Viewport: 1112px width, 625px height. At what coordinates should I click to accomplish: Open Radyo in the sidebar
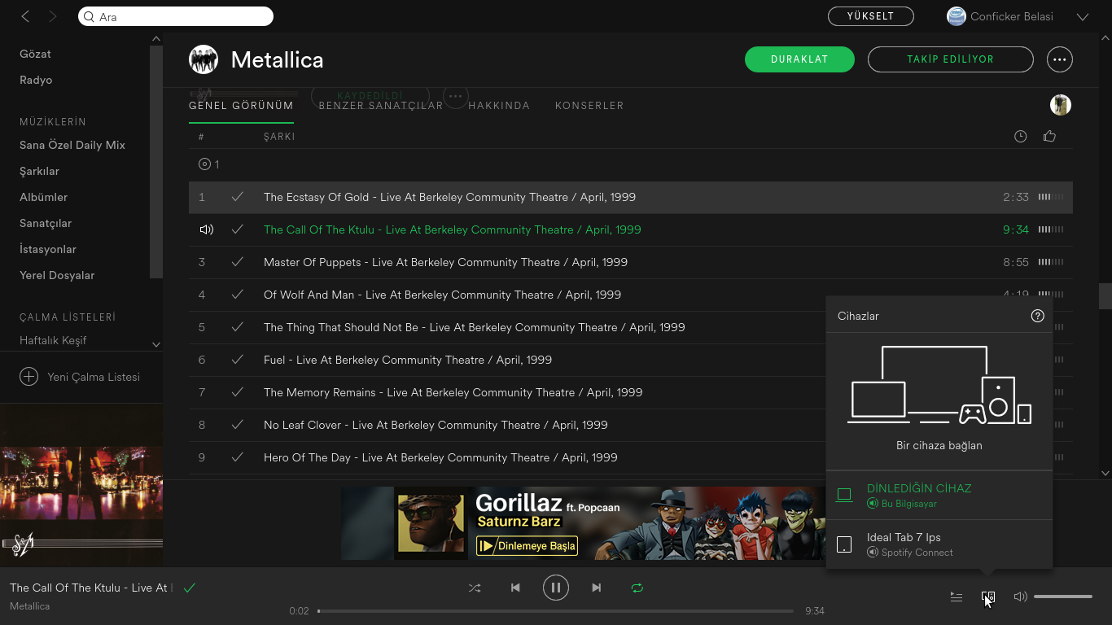coord(36,80)
